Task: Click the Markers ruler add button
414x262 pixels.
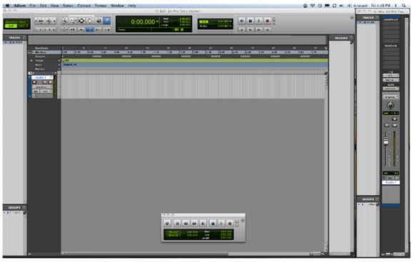Action: pyautogui.click(x=59, y=69)
